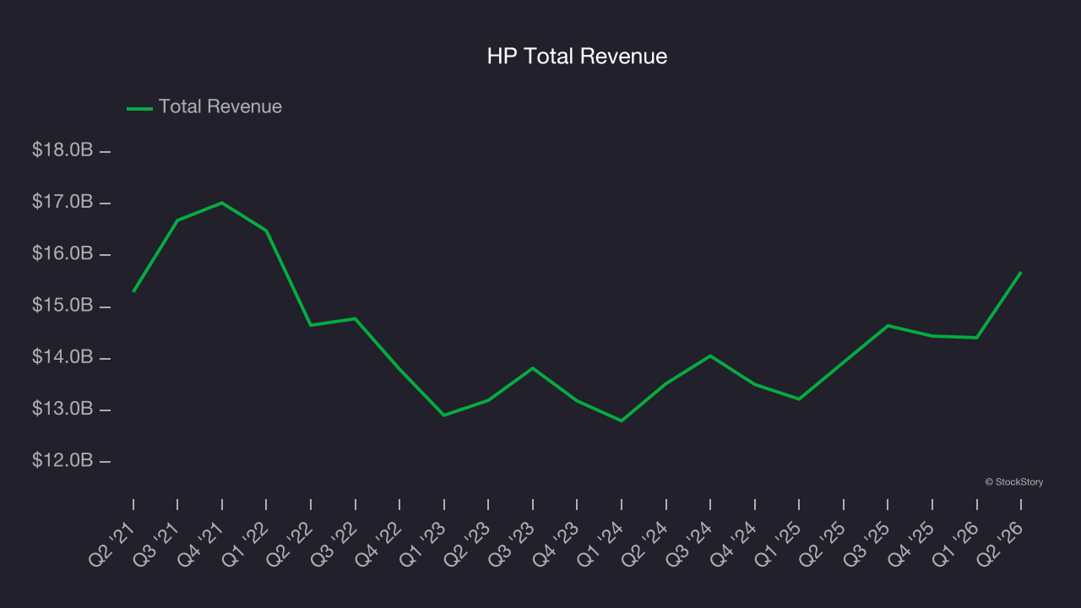The height and width of the screenshot is (608, 1081).
Task: Click the $16.0B y-axis label
Action: [62, 253]
